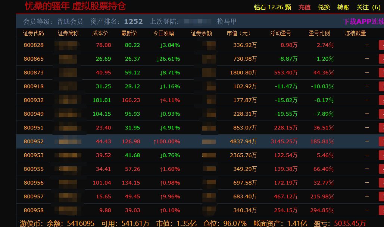Select stock code 800828
The image size is (384, 227).
coord(34,45)
